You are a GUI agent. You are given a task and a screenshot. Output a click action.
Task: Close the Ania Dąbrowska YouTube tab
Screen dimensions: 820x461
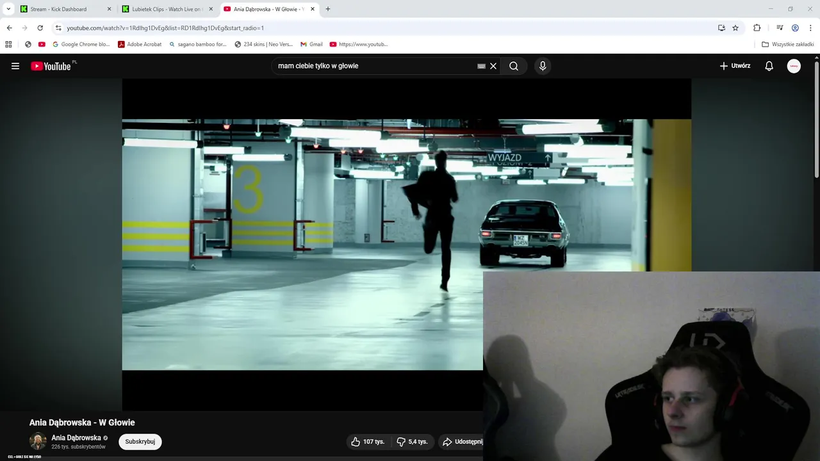pos(313,9)
